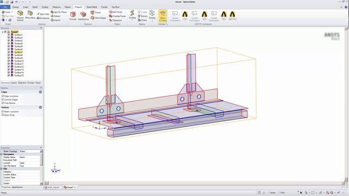Switch to the Facets ribbon tab
The width and height of the screenshot is (349, 196).
pos(104,7)
